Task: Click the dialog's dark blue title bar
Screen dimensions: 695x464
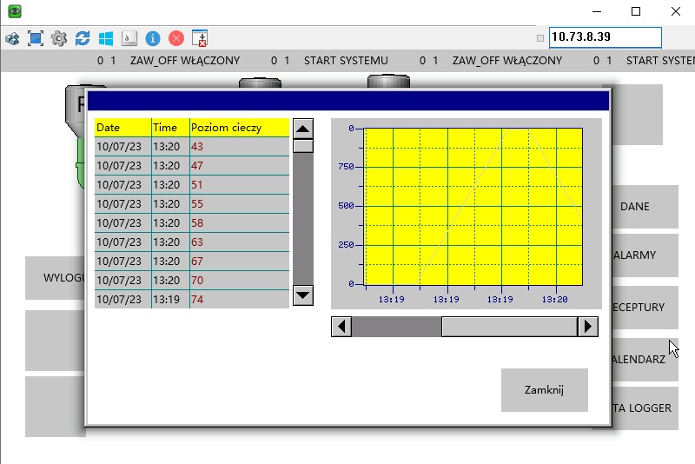Action: [x=348, y=101]
